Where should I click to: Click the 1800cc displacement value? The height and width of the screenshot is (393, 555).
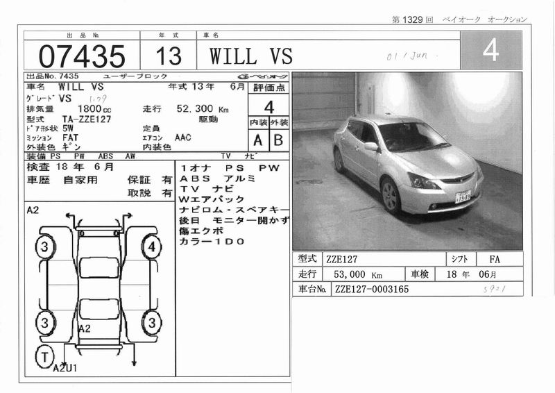(x=94, y=109)
